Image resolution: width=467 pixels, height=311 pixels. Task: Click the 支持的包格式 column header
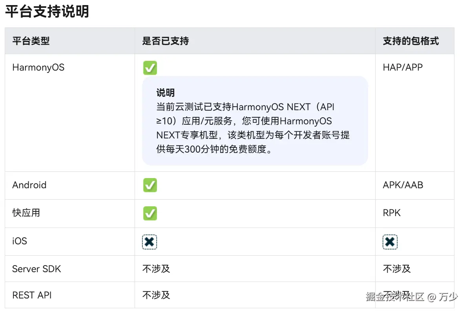point(411,41)
